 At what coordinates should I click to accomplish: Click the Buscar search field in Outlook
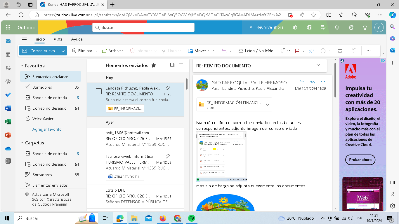(143, 27)
